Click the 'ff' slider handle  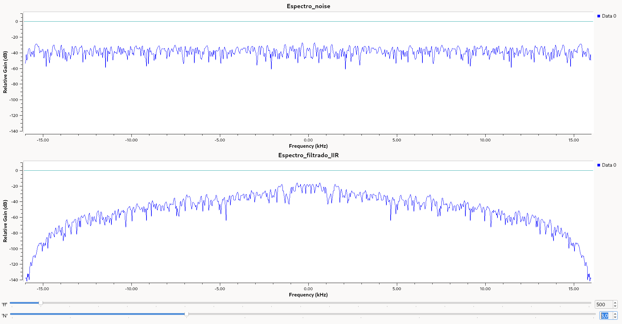pos(41,303)
